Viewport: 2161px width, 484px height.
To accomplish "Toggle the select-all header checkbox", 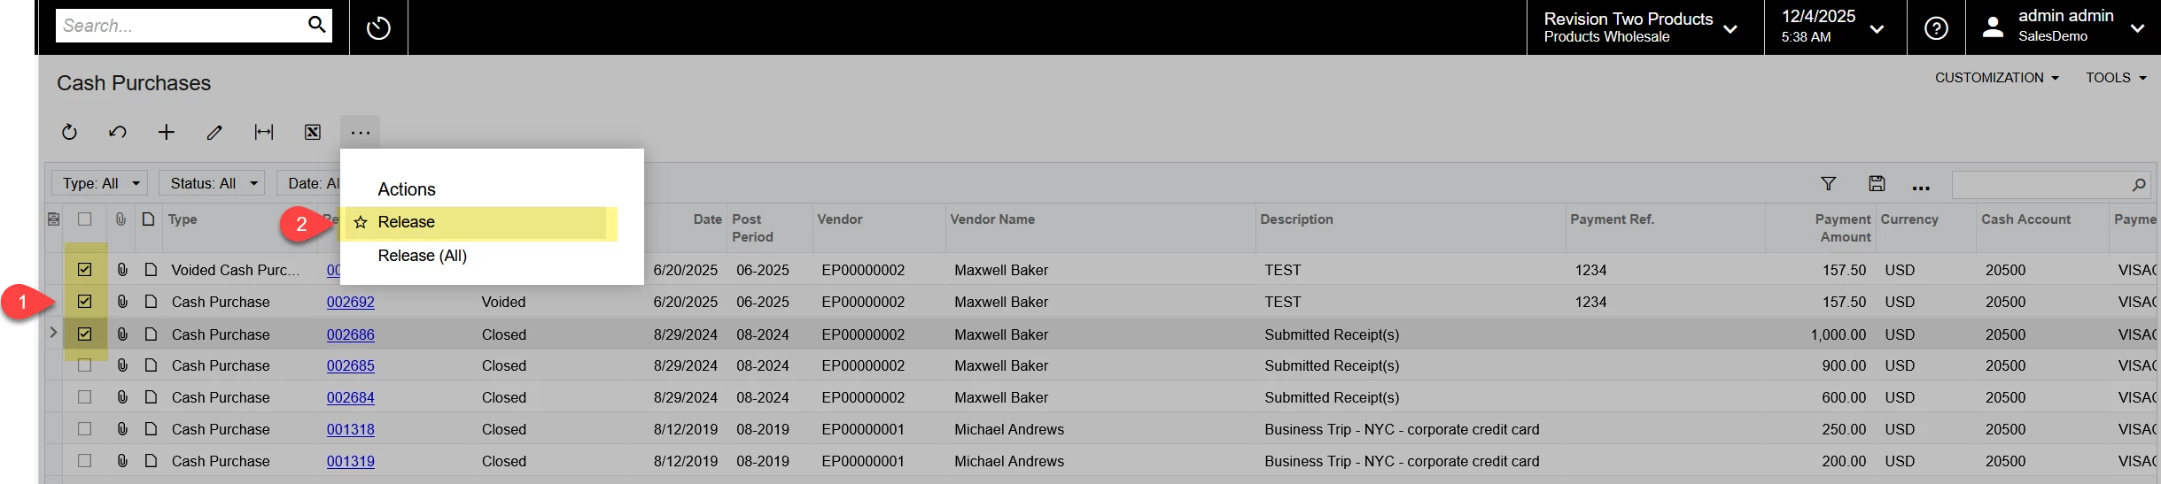I will point(84,219).
